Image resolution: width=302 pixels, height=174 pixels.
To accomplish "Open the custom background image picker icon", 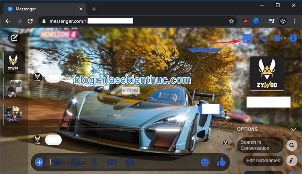I will 247,38.
